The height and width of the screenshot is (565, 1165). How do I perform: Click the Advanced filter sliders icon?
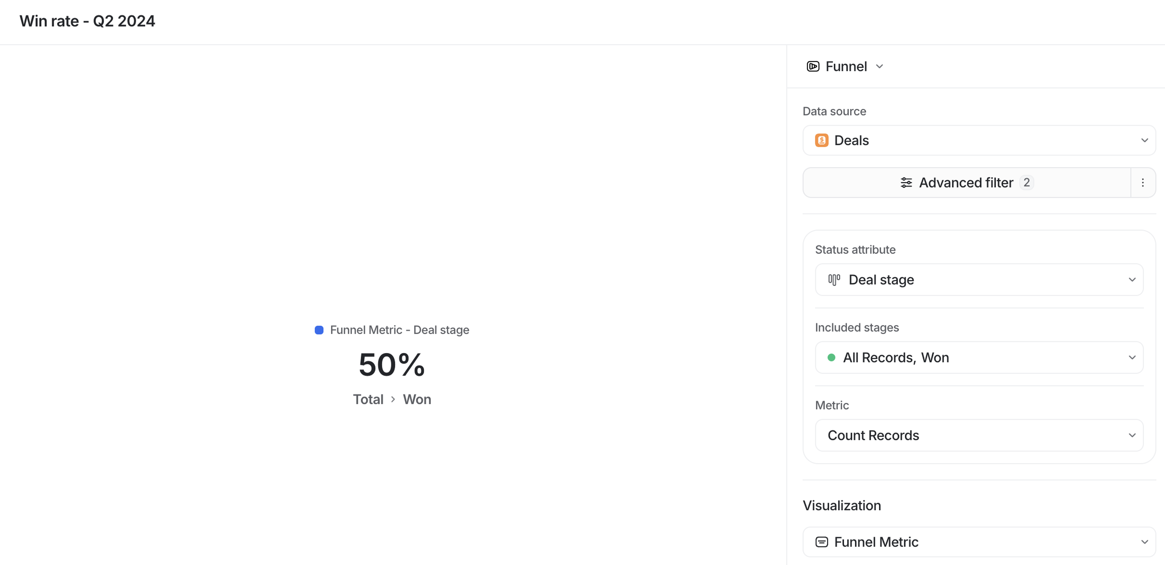pos(906,183)
